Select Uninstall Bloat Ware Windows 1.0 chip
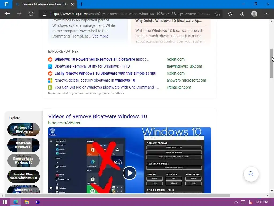 click(x=24, y=176)
